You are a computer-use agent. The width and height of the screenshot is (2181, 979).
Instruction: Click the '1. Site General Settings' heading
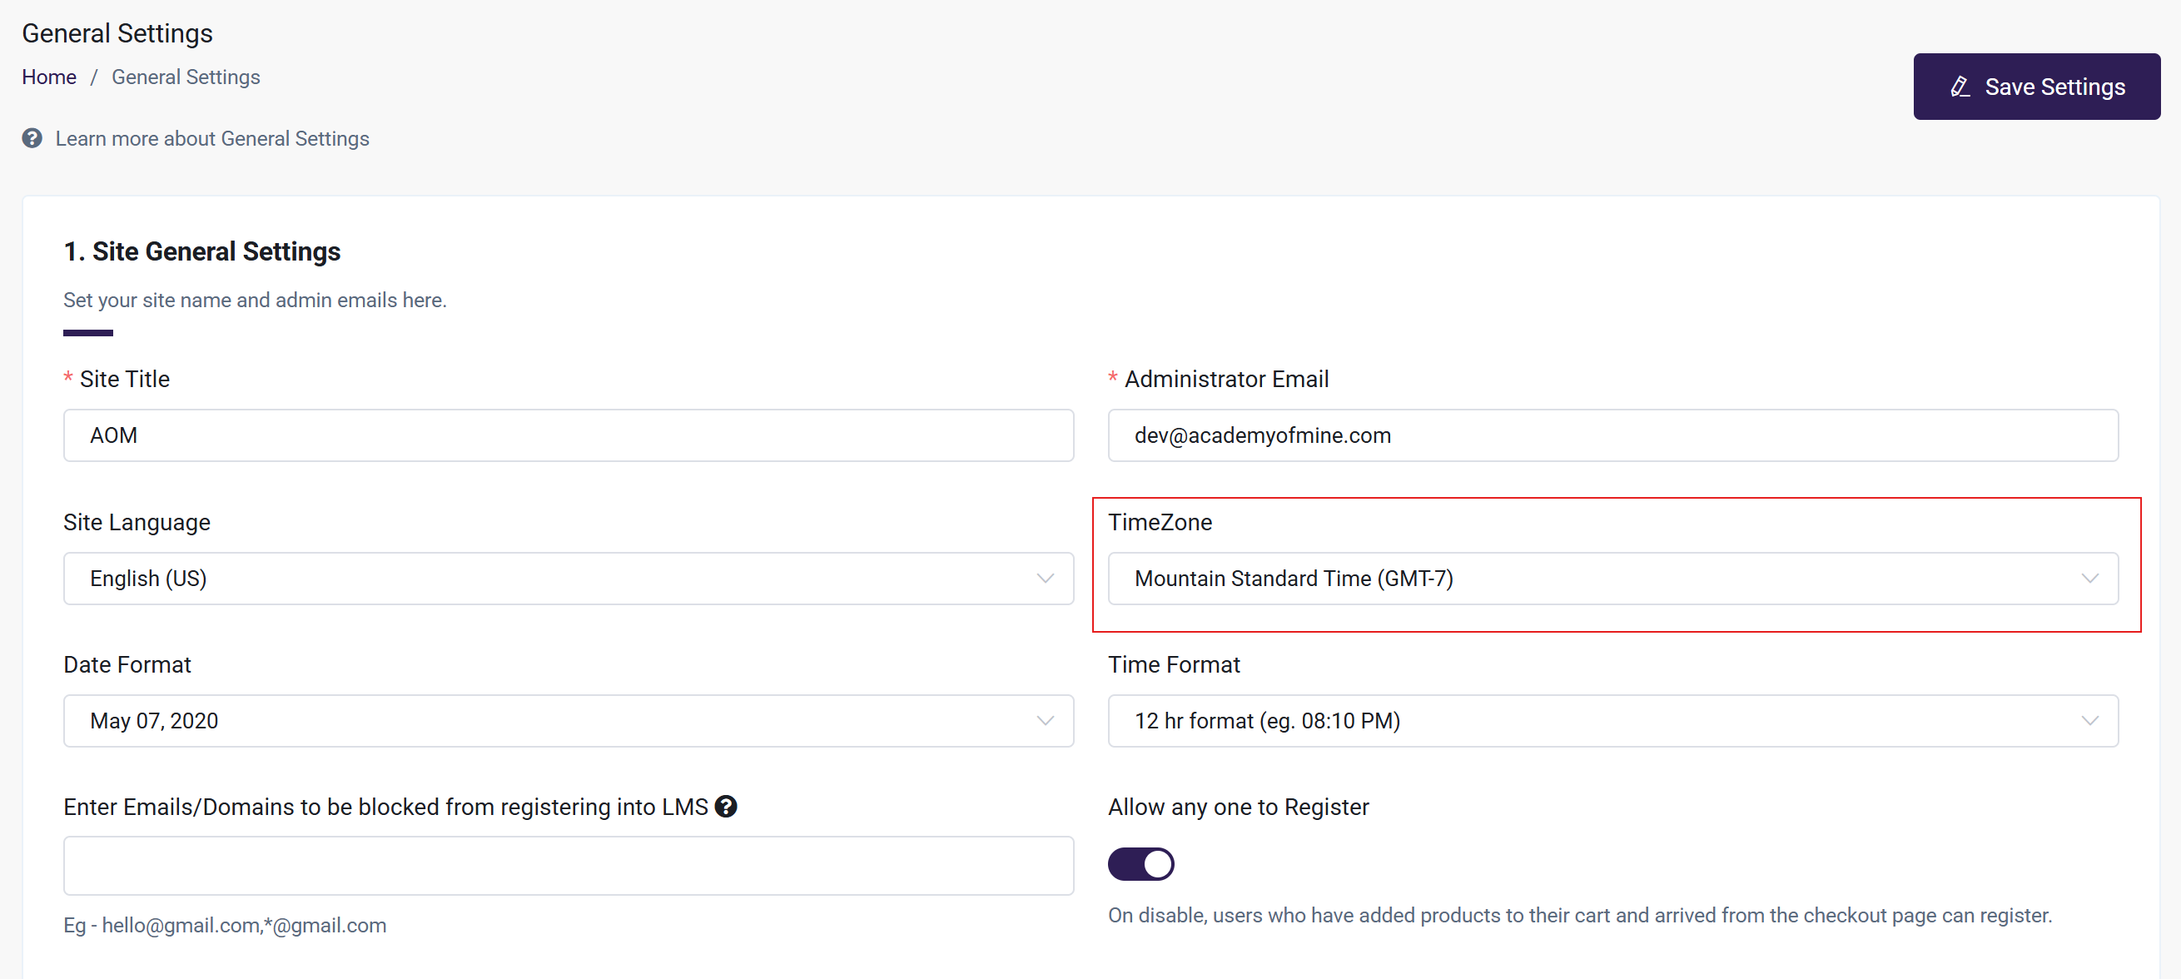[201, 251]
